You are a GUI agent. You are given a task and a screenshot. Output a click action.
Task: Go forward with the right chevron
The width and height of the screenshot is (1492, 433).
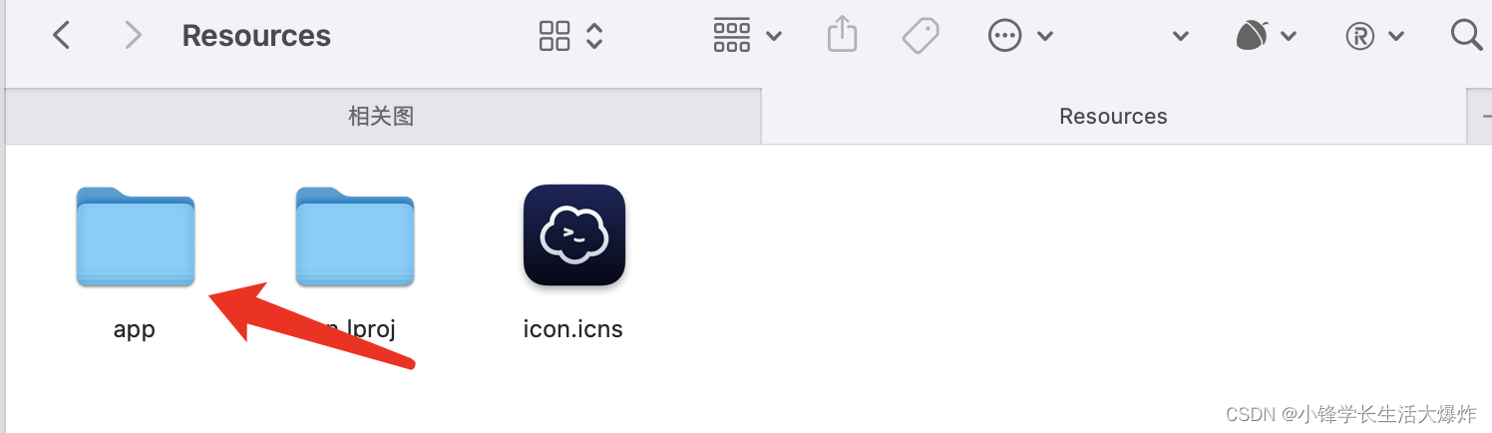133,36
